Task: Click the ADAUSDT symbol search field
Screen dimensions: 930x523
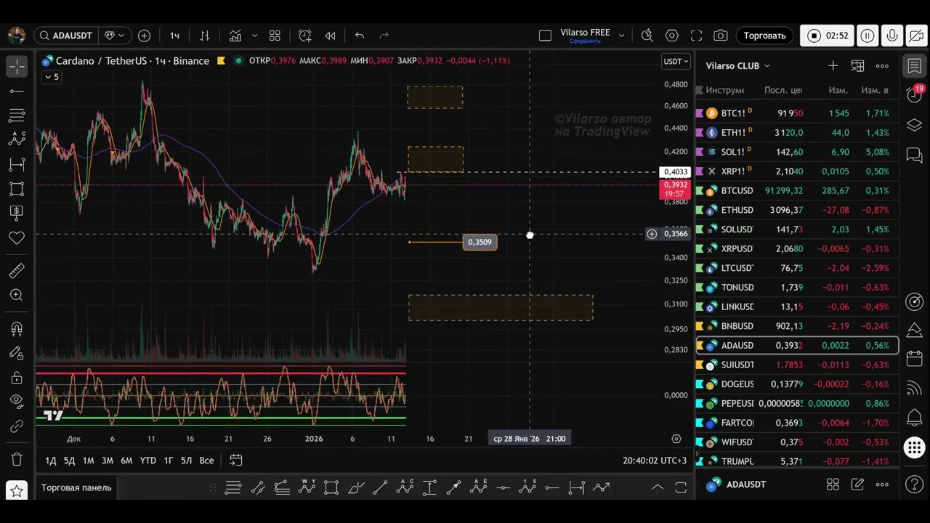Action: point(65,36)
